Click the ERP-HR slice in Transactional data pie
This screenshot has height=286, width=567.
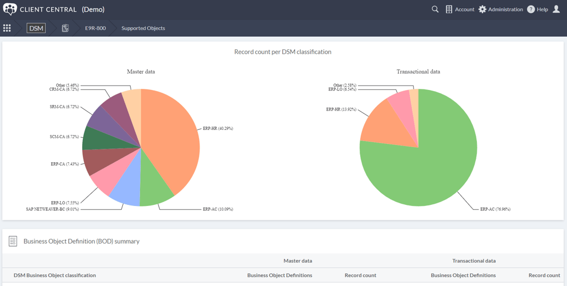pyautogui.click(x=383, y=125)
